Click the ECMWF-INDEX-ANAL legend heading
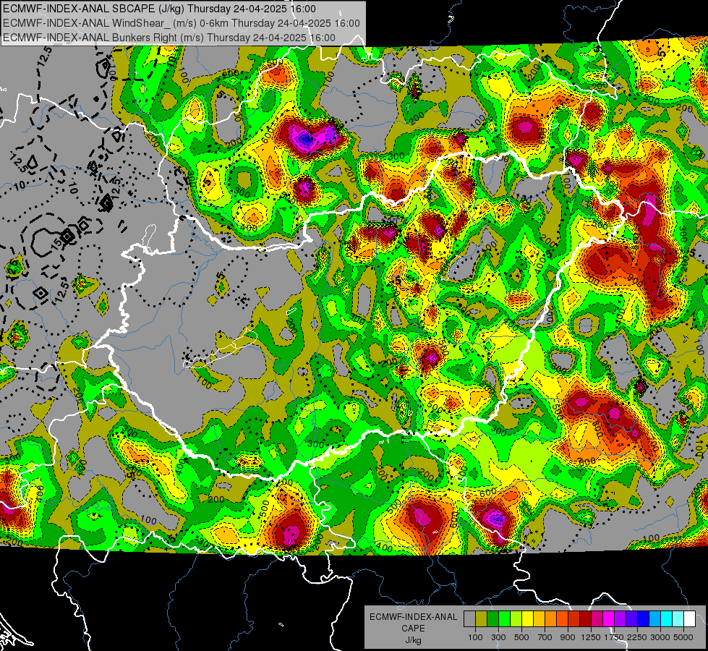Viewport: 708px width, 651px height. [413, 617]
